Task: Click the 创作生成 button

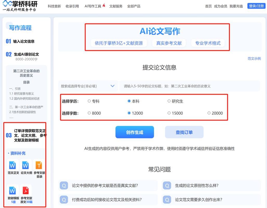Action: [x=135, y=132]
